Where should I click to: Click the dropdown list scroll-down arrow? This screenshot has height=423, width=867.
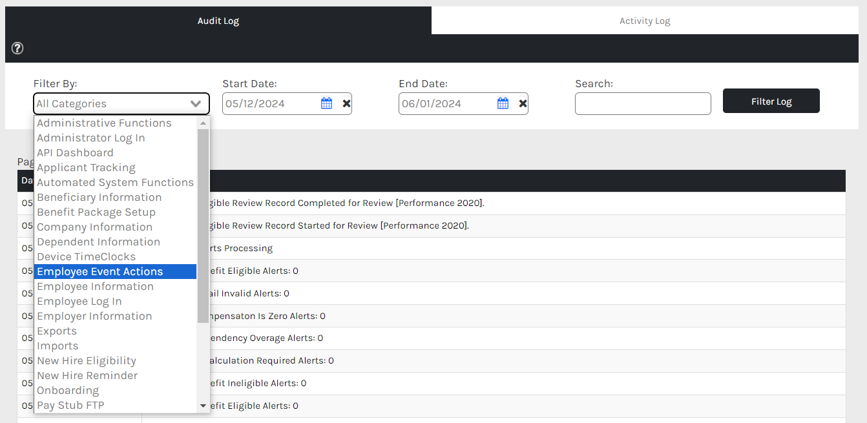point(203,406)
